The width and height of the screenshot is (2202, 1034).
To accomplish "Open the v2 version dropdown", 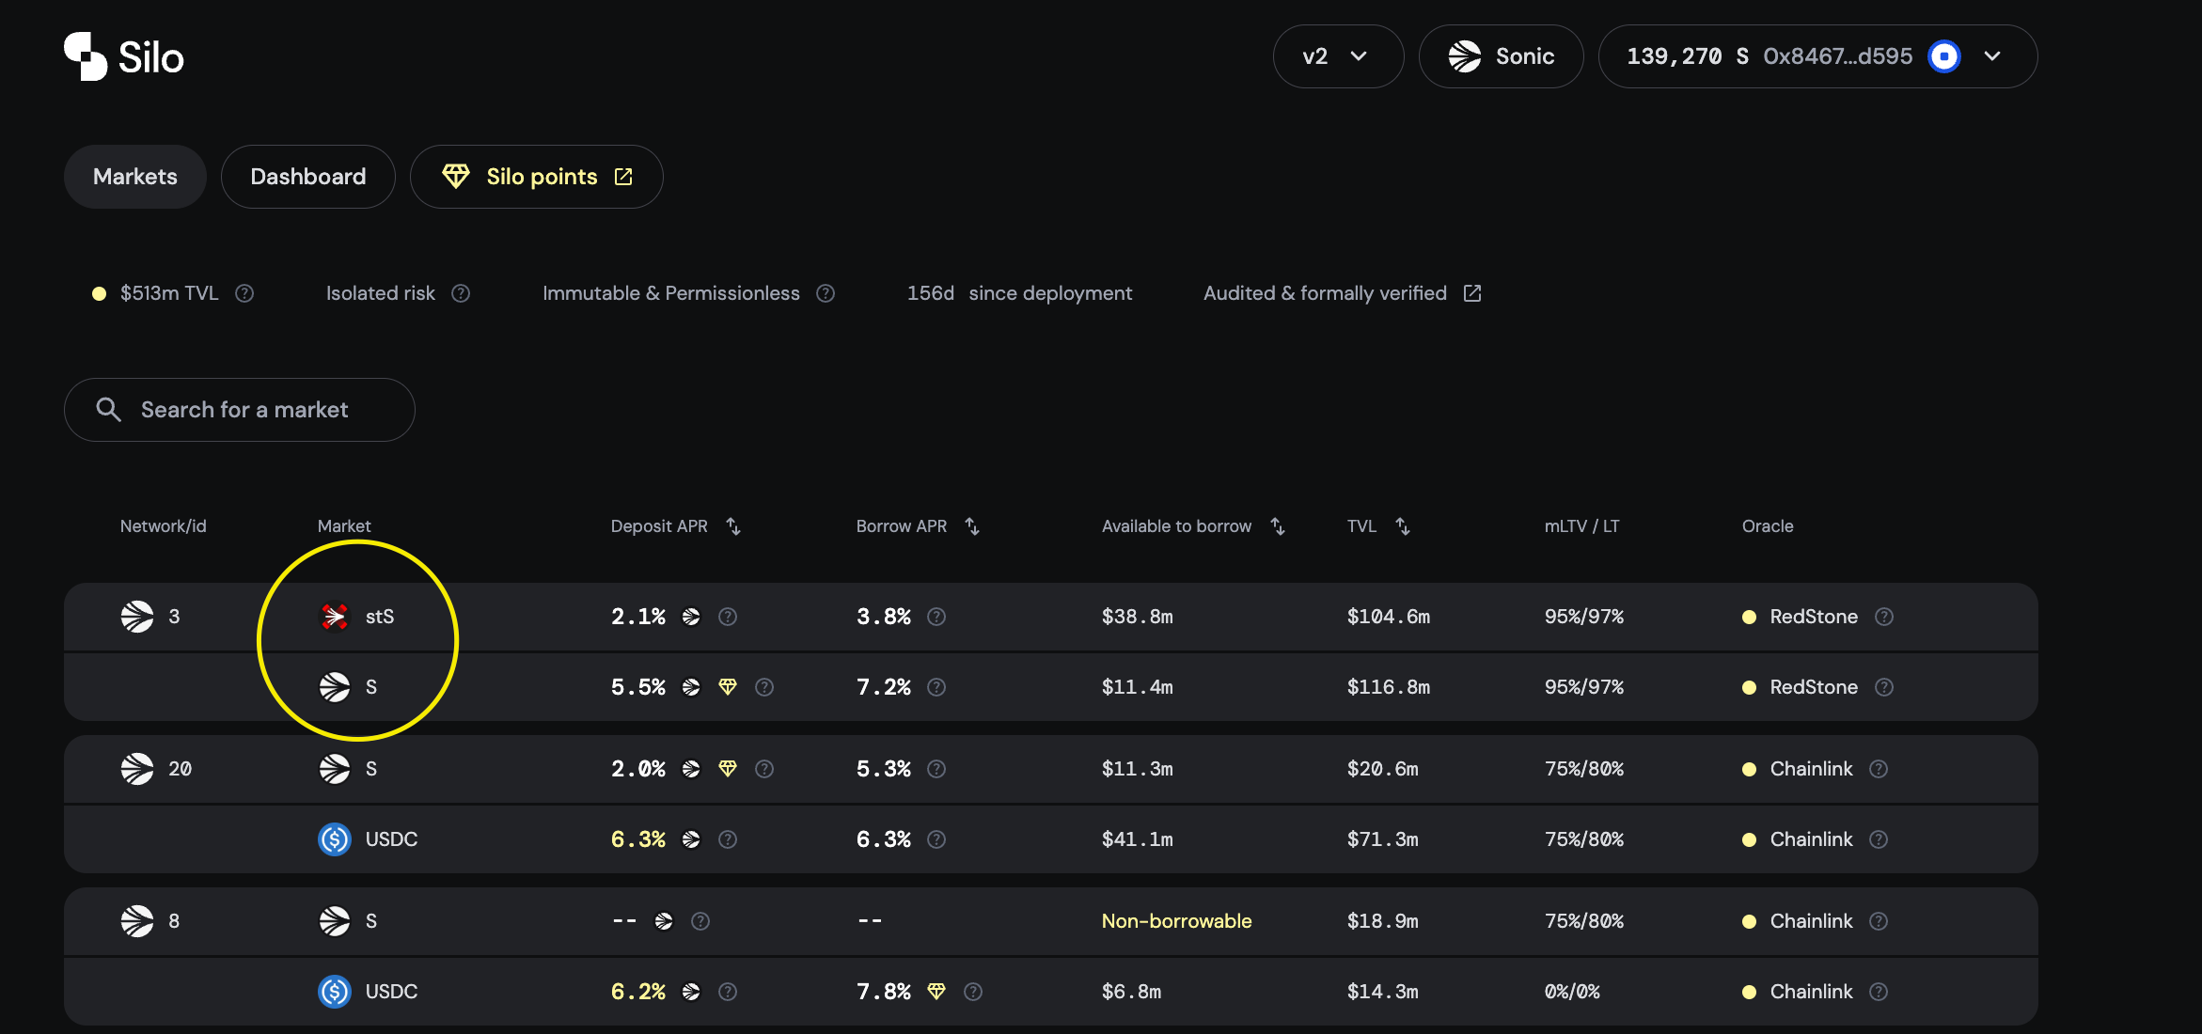I will coord(1338,56).
